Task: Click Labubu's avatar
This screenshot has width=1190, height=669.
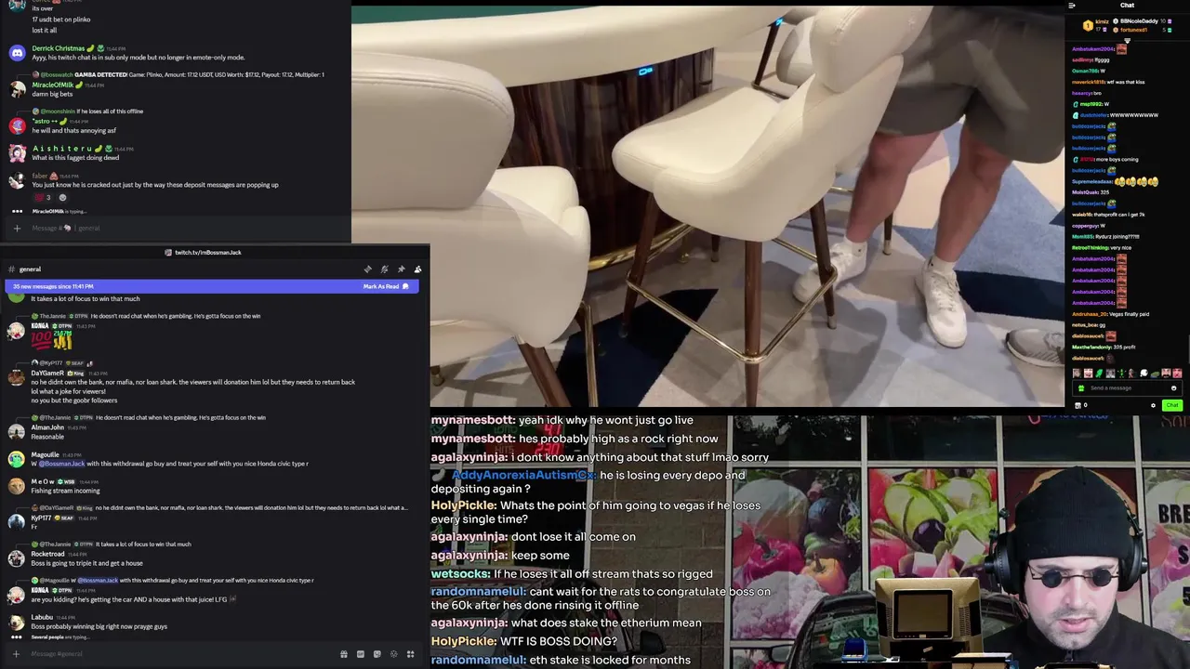Action: pos(17,622)
